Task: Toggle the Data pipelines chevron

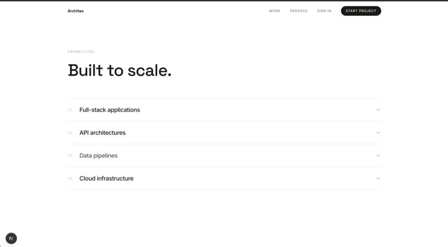Action: tap(378, 156)
